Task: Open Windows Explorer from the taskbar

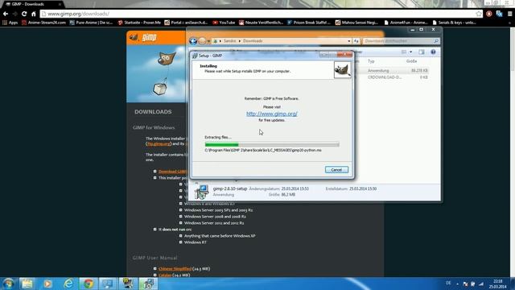Action: [27, 284]
